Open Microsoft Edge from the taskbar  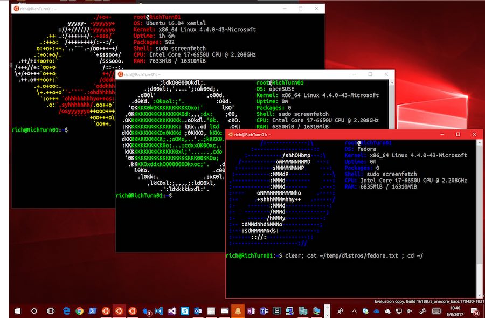pos(66,311)
